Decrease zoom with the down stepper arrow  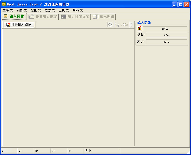coord(131,26)
